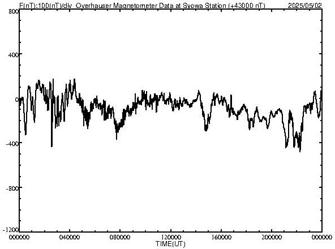Click the -800 y-axis label
This screenshot has width=335, height=249.
click(x=12, y=188)
